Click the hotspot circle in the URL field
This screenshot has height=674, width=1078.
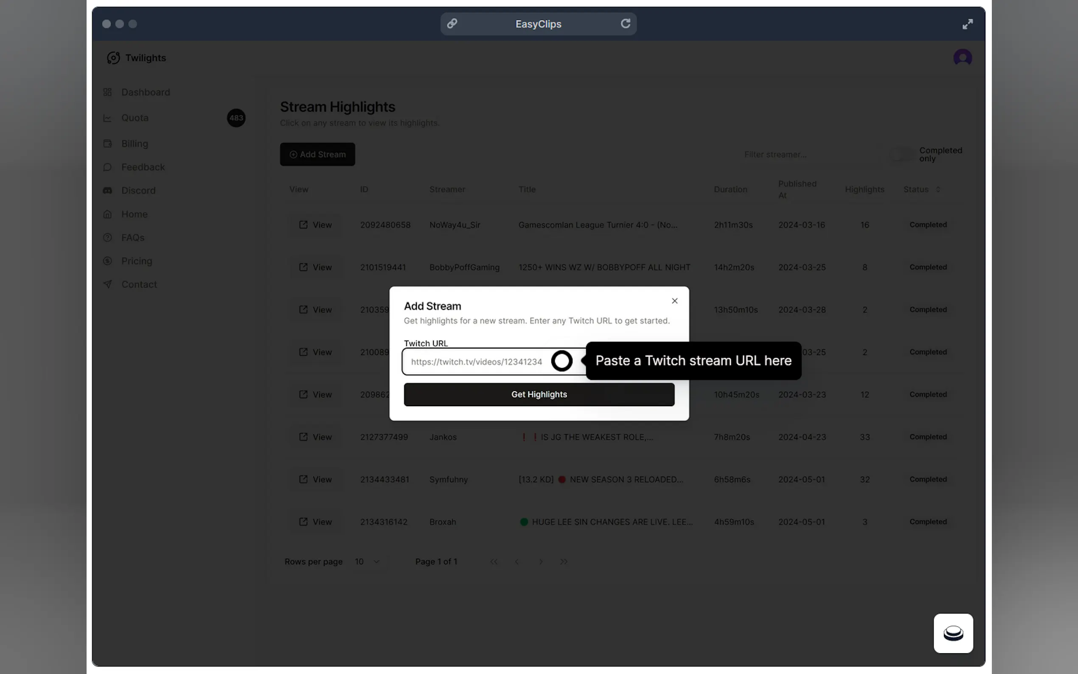click(561, 361)
